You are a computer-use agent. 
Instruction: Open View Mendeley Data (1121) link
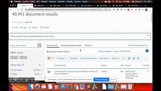(x=138, y=45)
